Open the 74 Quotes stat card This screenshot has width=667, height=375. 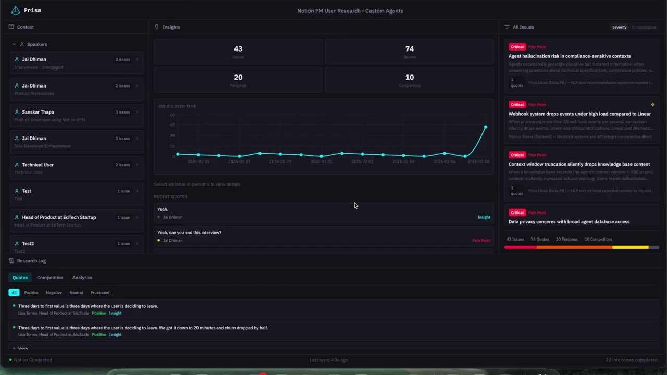[410, 52]
